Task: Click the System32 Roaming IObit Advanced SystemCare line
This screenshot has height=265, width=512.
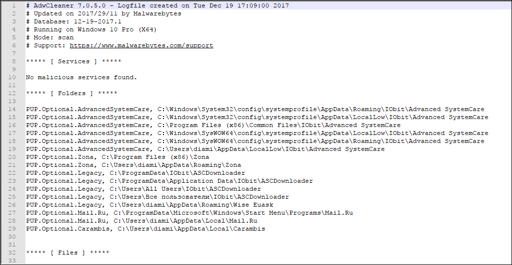Action: click(x=255, y=109)
